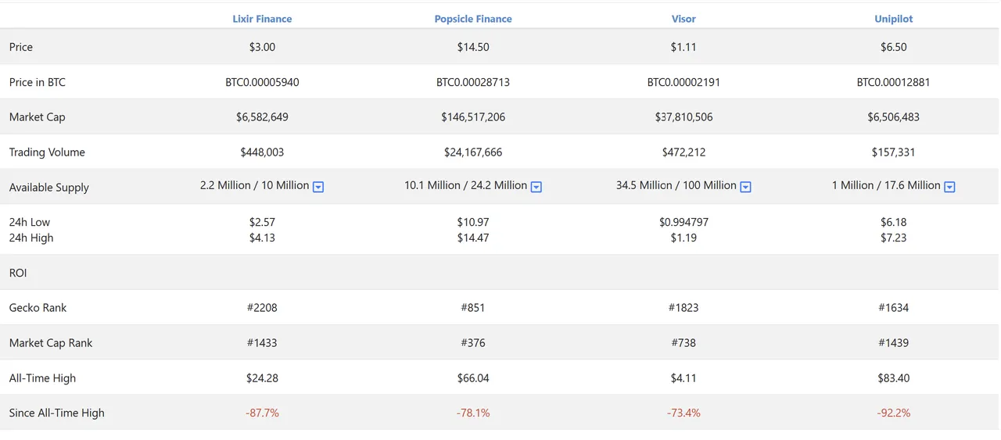The width and height of the screenshot is (1001, 440).
Task: Click supply text 10.1 Million / 24.2 Million
Action: (x=466, y=185)
